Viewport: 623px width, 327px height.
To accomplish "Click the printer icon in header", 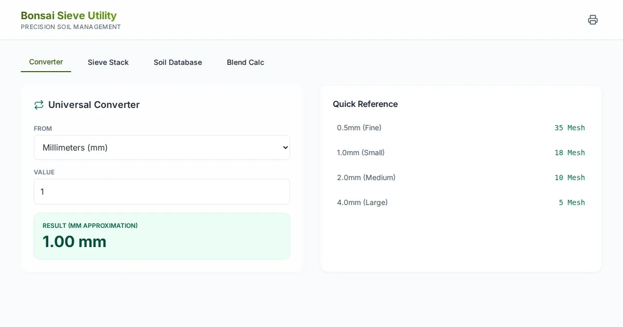I will (x=592, y=20).
